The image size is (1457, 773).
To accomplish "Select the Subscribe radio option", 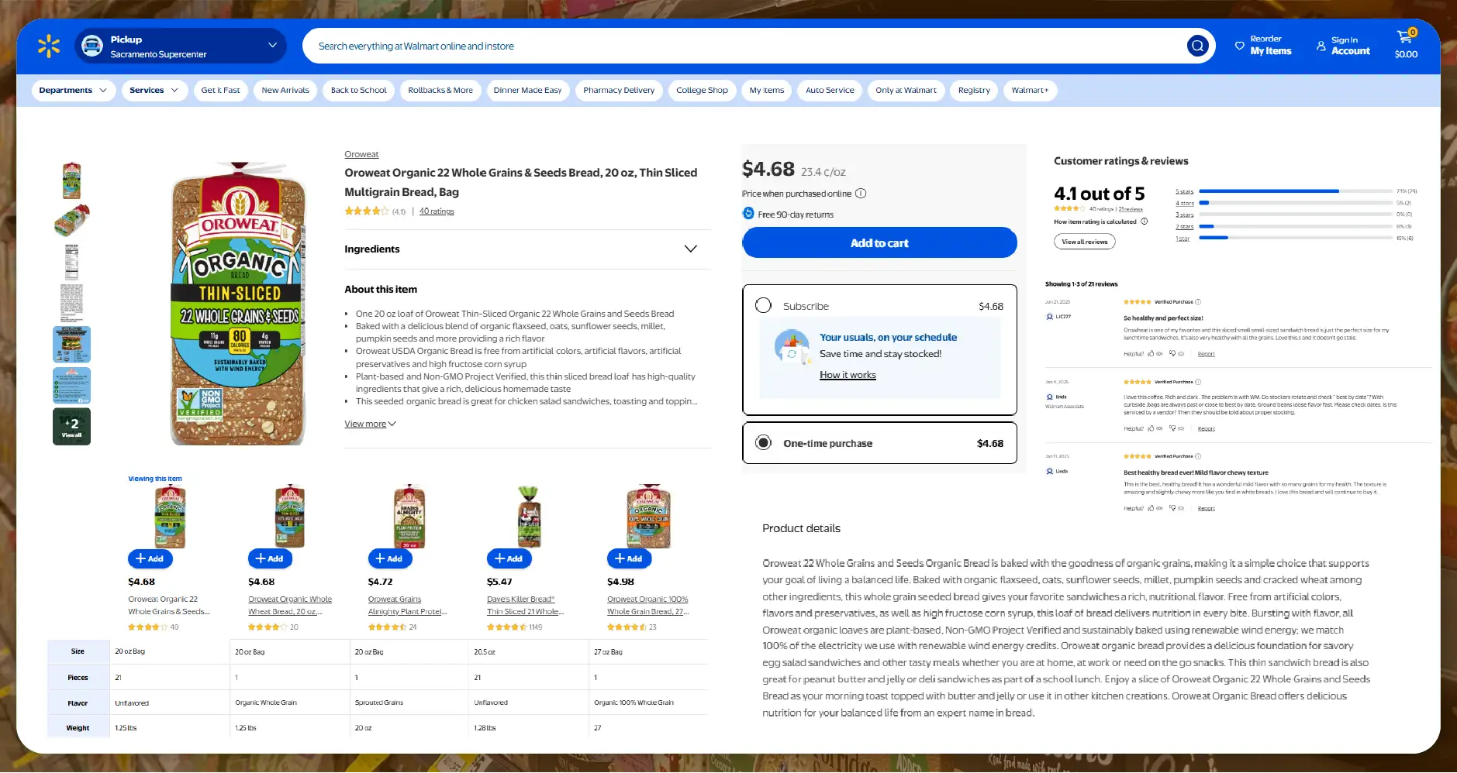I will (x=763, y=306).
